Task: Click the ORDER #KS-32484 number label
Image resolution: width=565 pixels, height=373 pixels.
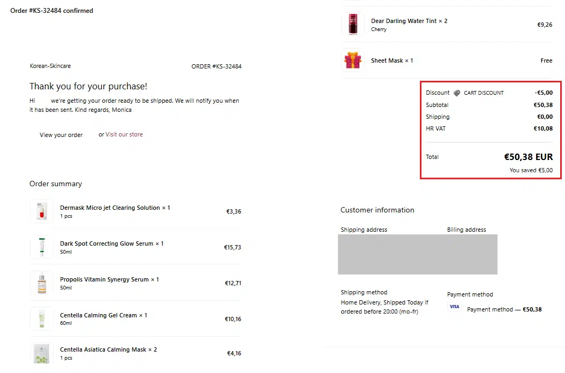Action: tap(216, 67)
